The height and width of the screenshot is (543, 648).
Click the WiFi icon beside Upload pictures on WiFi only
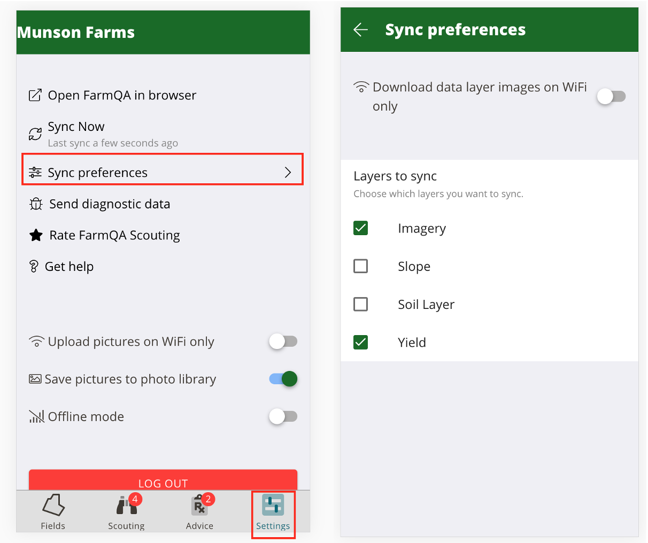point(36,342)
